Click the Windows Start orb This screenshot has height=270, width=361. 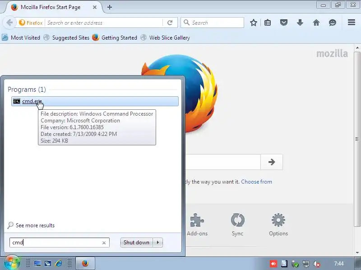[x=12, y=263]
